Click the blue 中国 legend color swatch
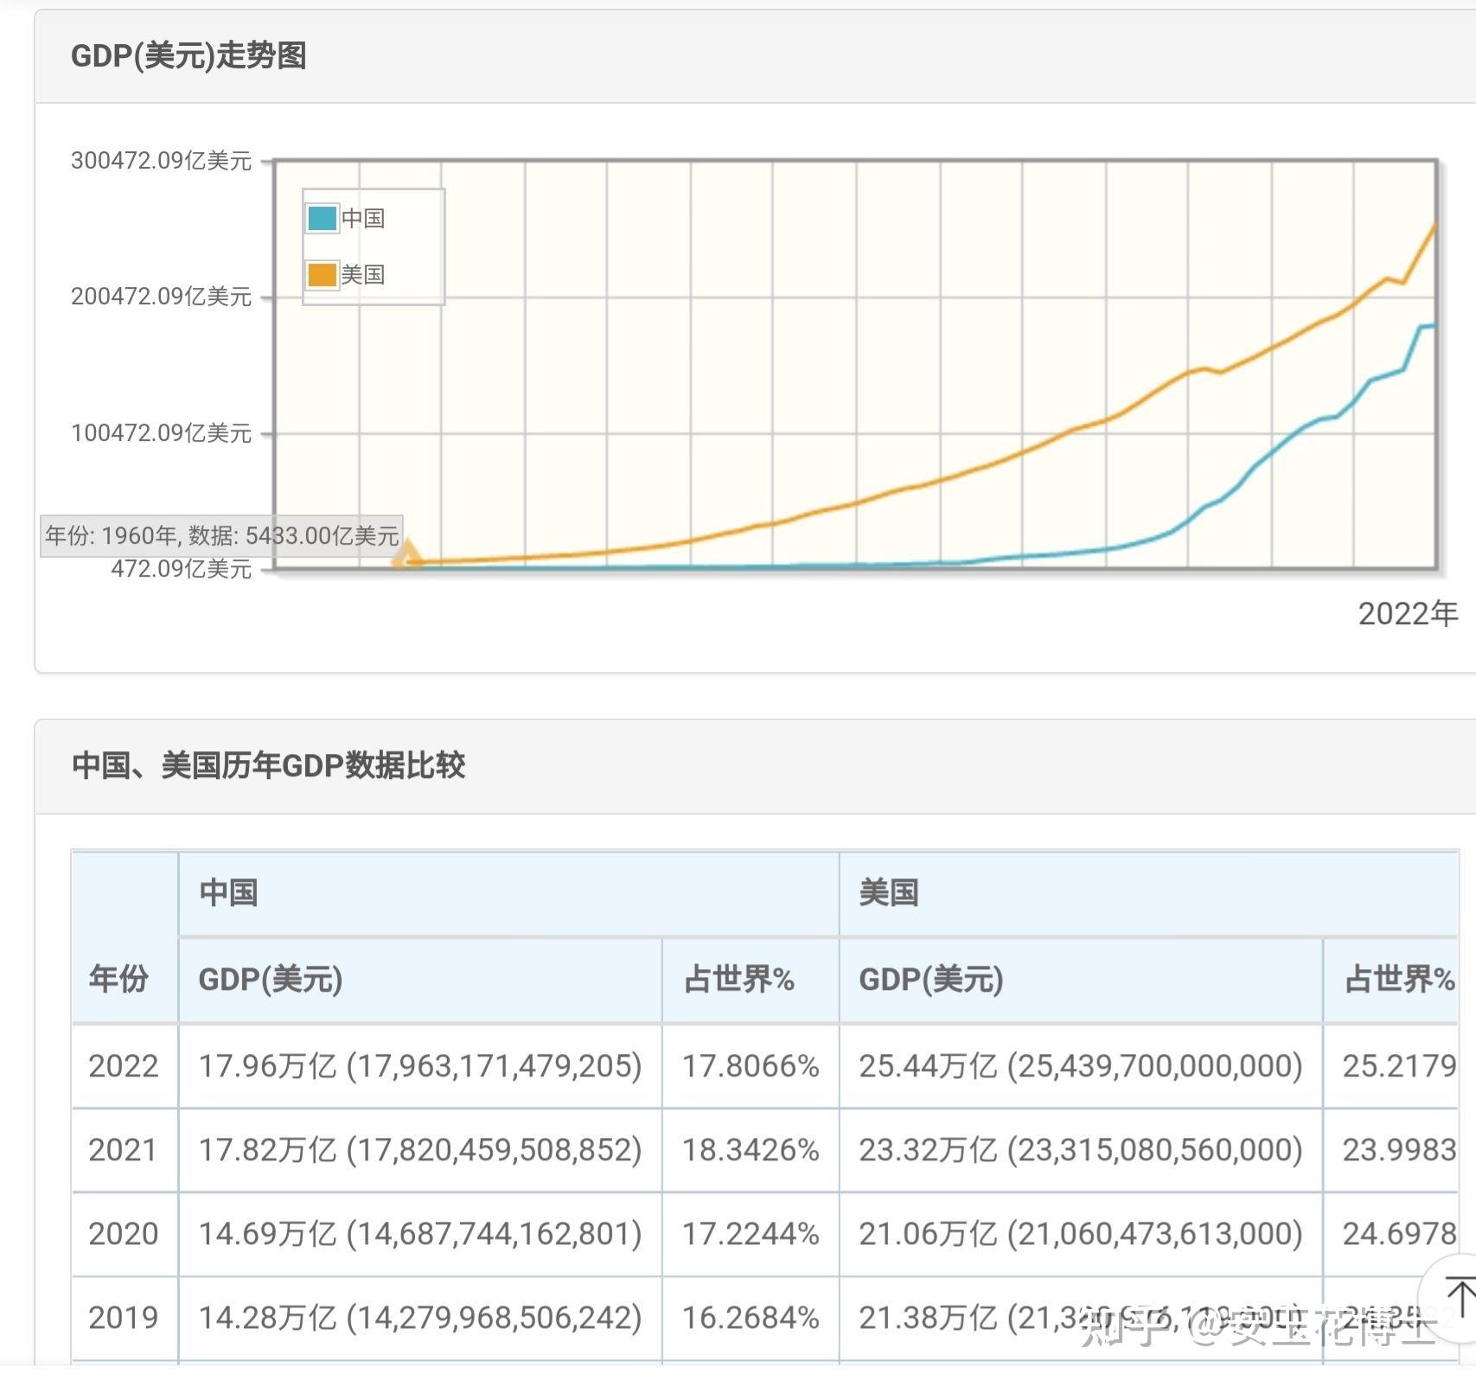The width and height of the screenshot is (1476, 1386). click(322, 218)
